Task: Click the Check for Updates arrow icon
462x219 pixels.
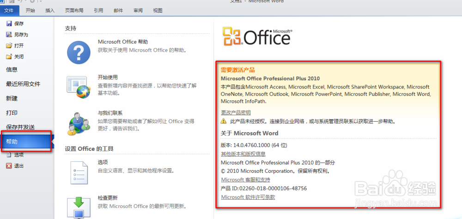Action: (x=79, y=207)
